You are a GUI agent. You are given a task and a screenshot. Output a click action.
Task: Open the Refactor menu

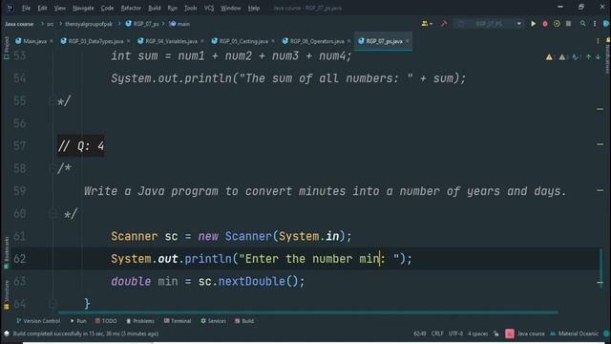131,8
